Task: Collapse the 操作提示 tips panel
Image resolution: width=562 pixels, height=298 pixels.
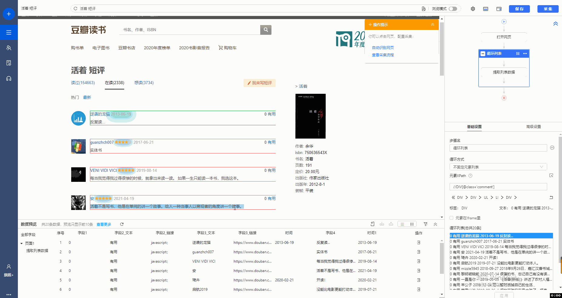Action: tap(433, 25)
